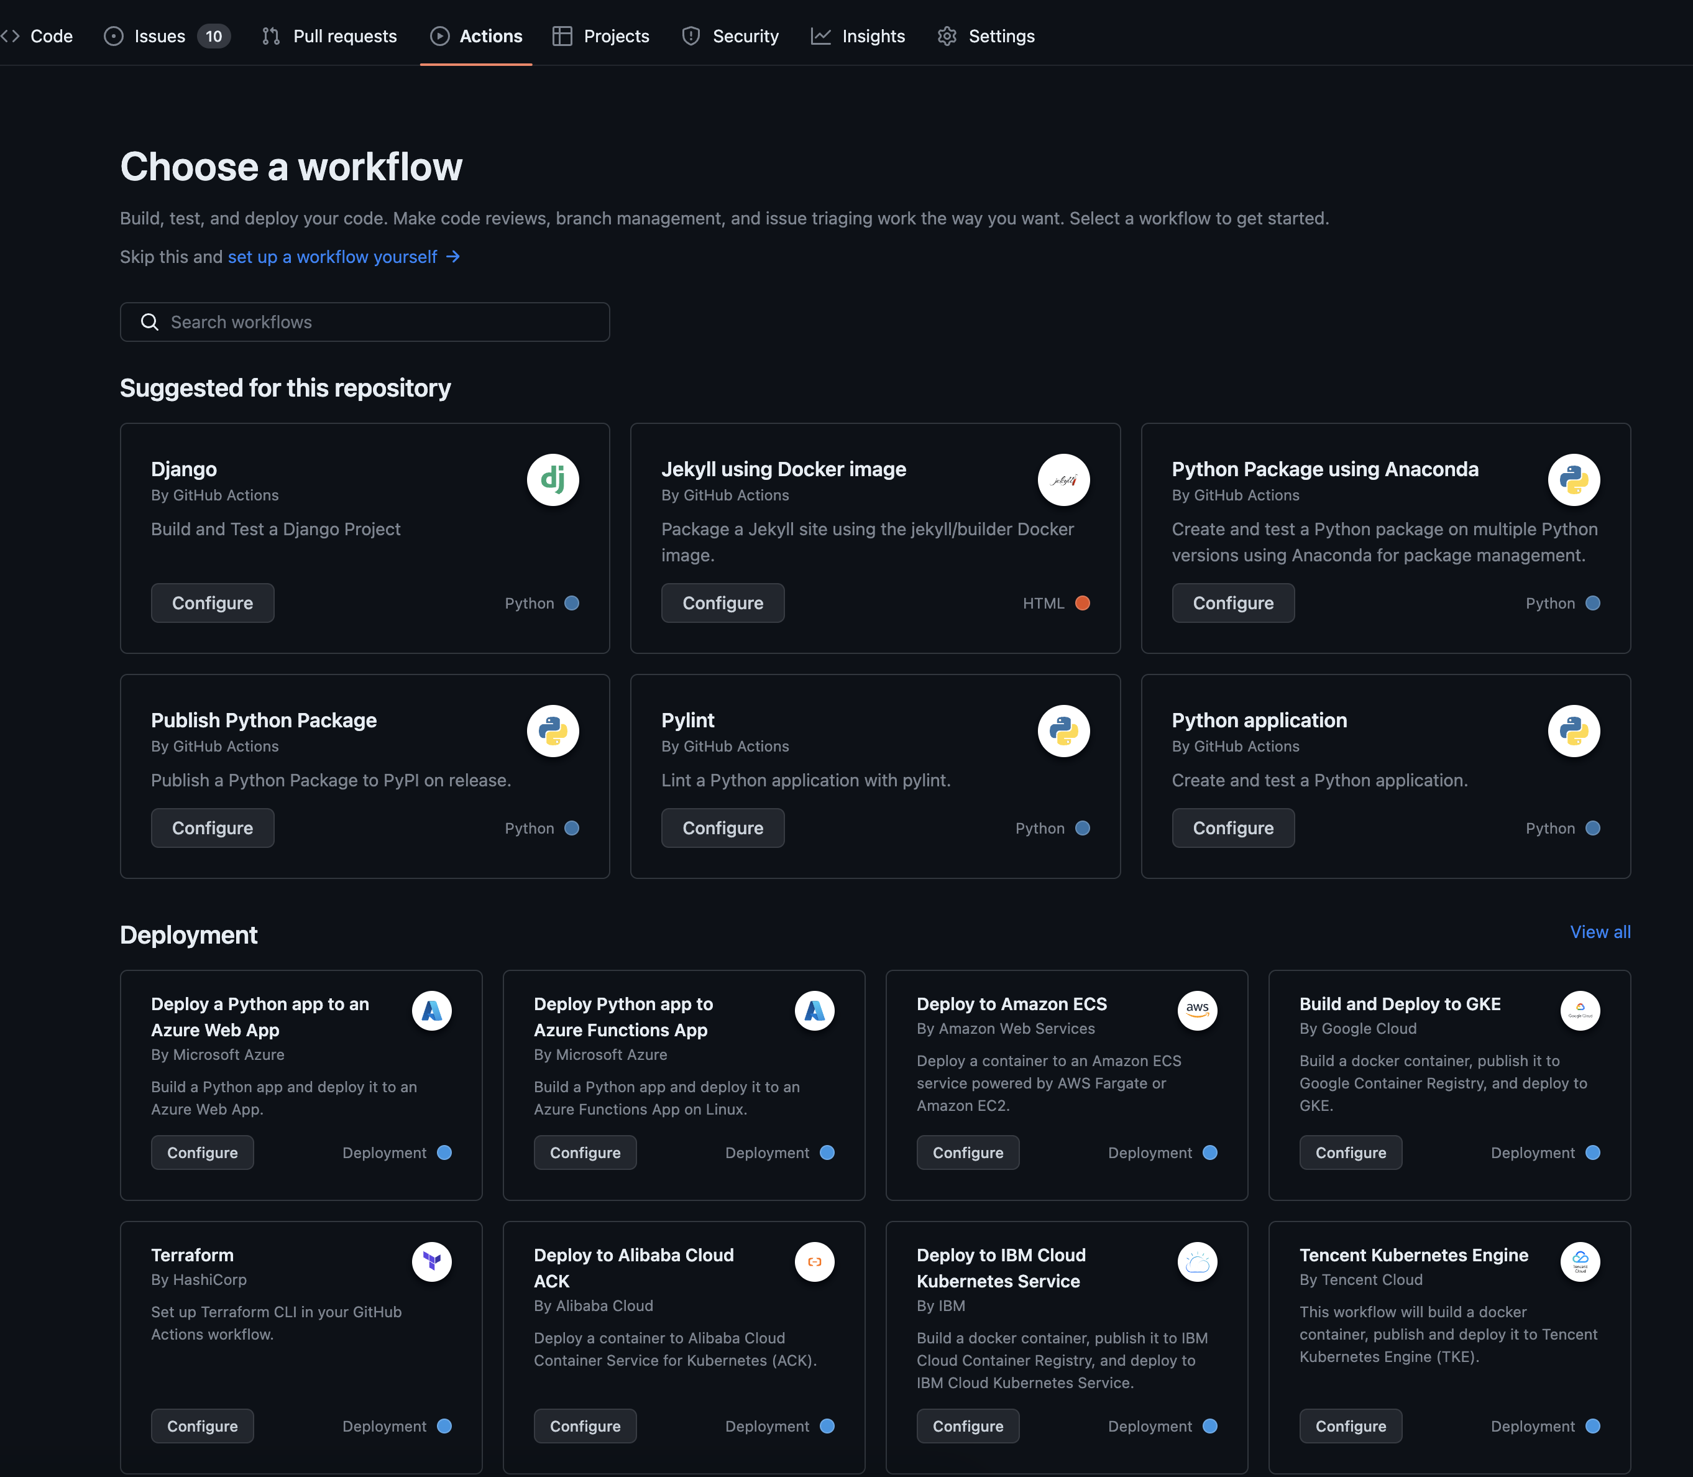Configure the Tencent Kubernetes Engine workflow
Screen dimensions: 1693x1477
tap(1351, 1427)
